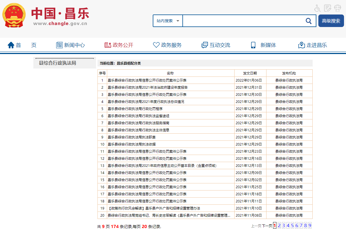The image size is (346, 232).
Task: Click 下一页 next page link
Action: pyautogui.click(x=267, y=226)
